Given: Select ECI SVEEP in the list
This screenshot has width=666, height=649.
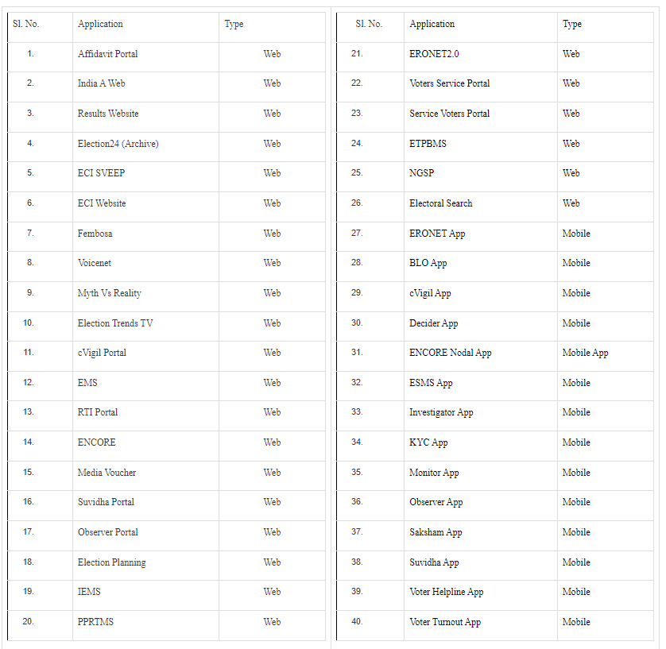Looking at the screenshot, I should [101, 173].
